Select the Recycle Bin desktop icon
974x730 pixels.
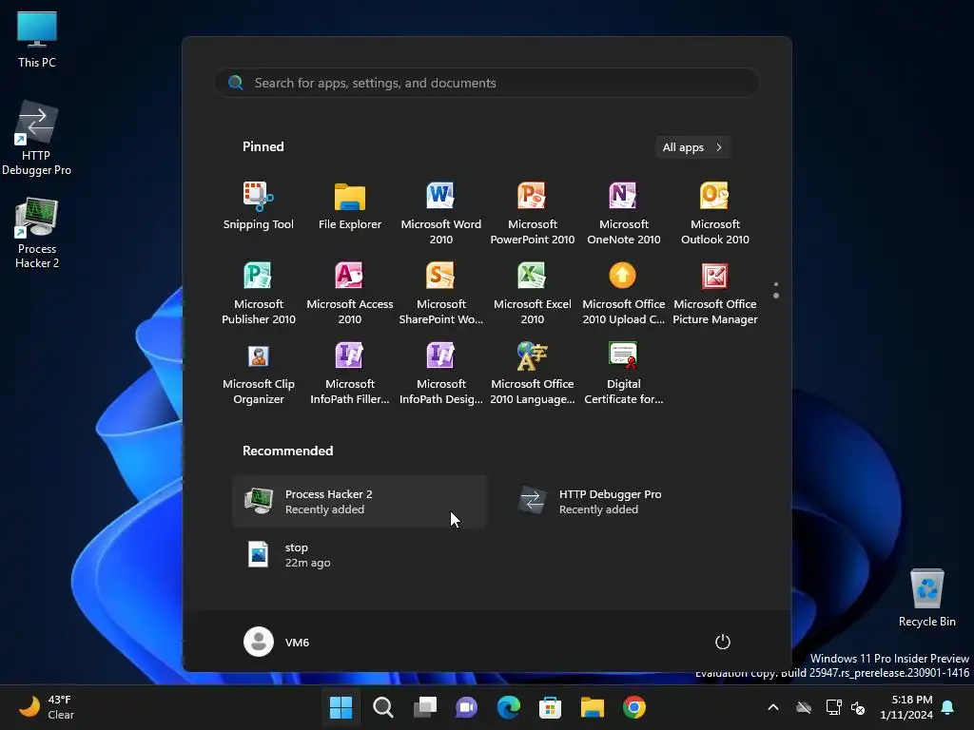926,598
